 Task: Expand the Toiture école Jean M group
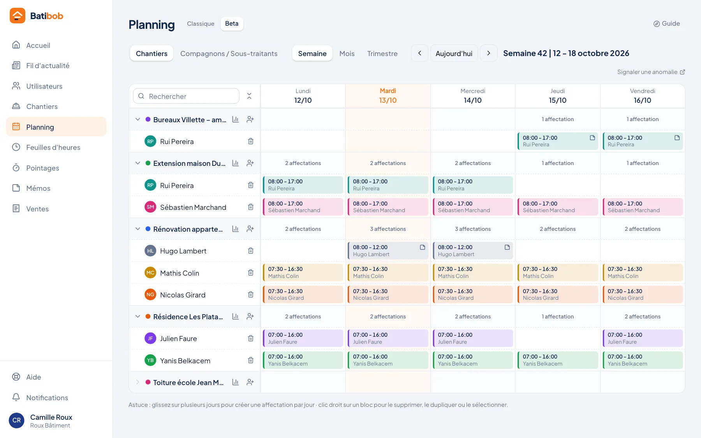(x=137, y=382)
